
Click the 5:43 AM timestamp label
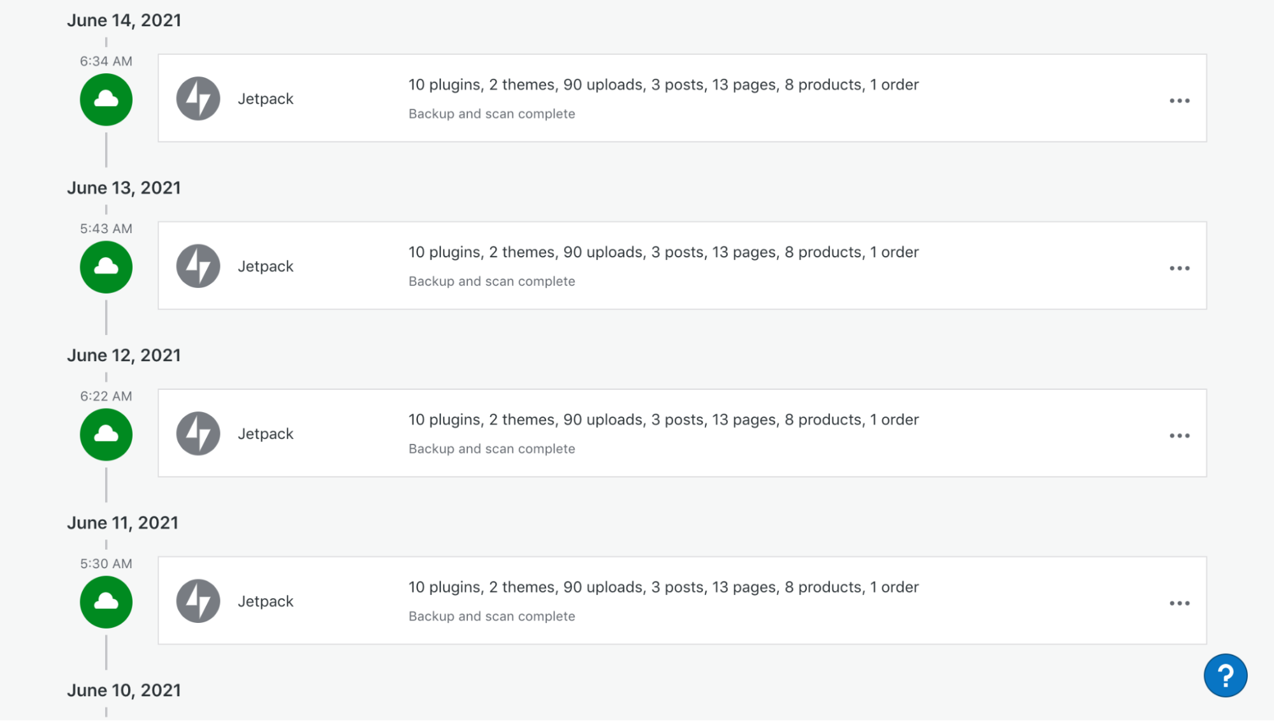(x=106, y=229)
